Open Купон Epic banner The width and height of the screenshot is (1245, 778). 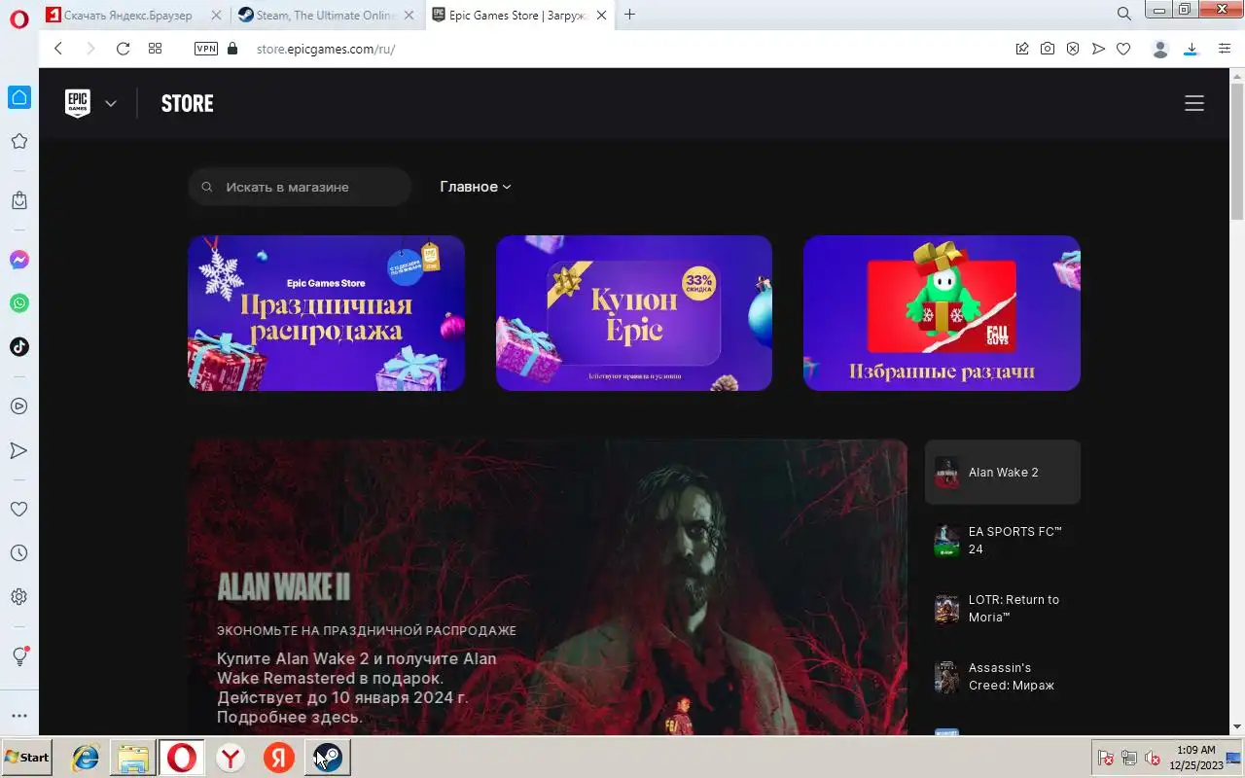coord(634,313)
